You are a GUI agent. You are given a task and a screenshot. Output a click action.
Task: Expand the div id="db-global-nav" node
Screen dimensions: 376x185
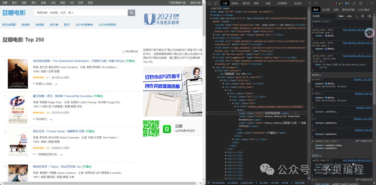(x=213, y=35)
